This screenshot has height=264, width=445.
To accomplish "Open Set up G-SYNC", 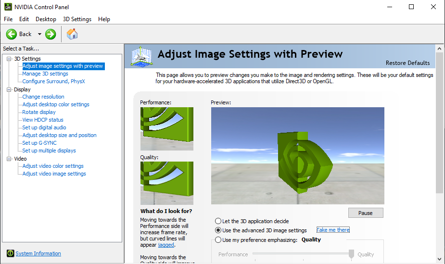I will [x=39, y=143].
